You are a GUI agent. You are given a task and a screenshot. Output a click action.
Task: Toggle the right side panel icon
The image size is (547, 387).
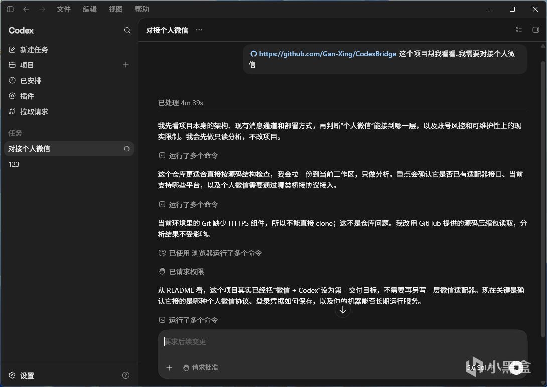[x=536, y=30]
